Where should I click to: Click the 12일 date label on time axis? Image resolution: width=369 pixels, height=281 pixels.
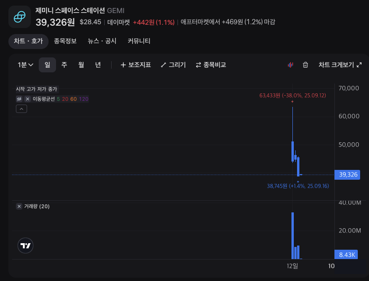coord(292,266)
